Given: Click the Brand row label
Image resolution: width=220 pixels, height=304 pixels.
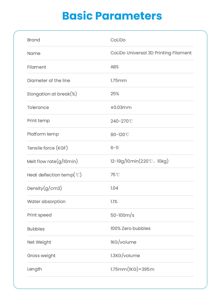Looking at the screenshot, I should pos(34,40).
